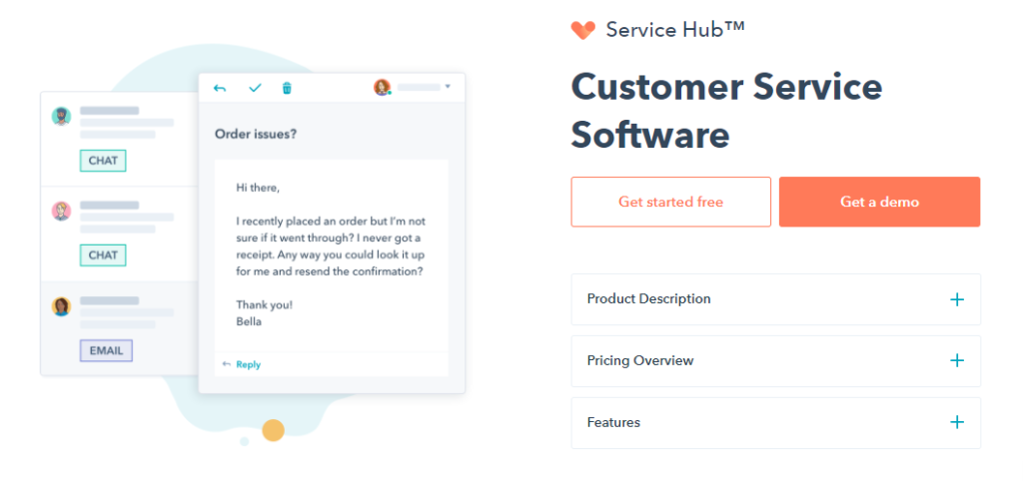Viewport: 1023px width, 481px height.
Task: Click the first CHAT tag
Action: point(103,161)
